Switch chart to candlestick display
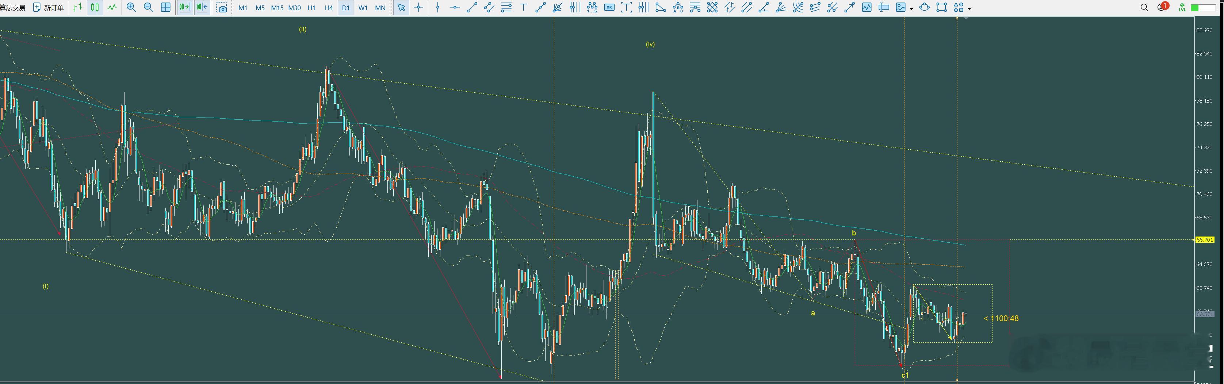 coord(95,8)
